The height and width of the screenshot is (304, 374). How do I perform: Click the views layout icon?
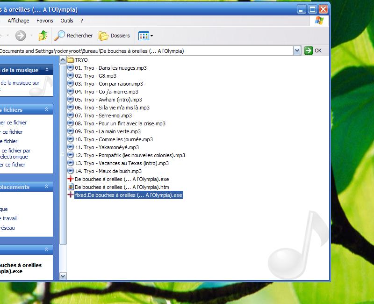(144, 36)
